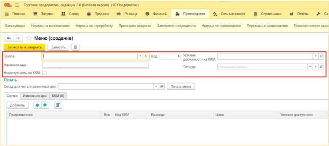329x146 pixels.
Task: Move row up with blue arrow
Action: (38, 105)
